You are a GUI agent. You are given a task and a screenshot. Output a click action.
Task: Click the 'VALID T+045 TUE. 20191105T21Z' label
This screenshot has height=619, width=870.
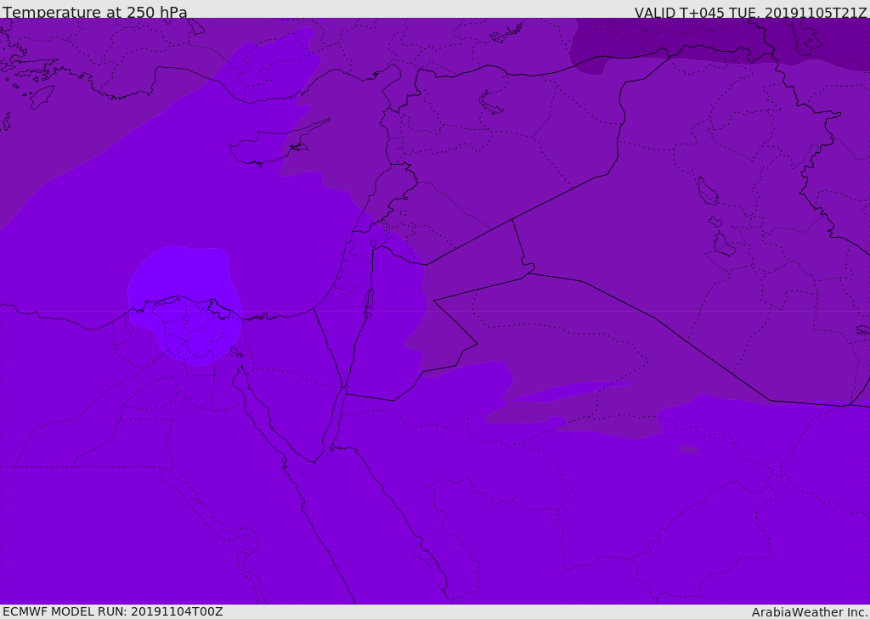[x=751, y=13]
